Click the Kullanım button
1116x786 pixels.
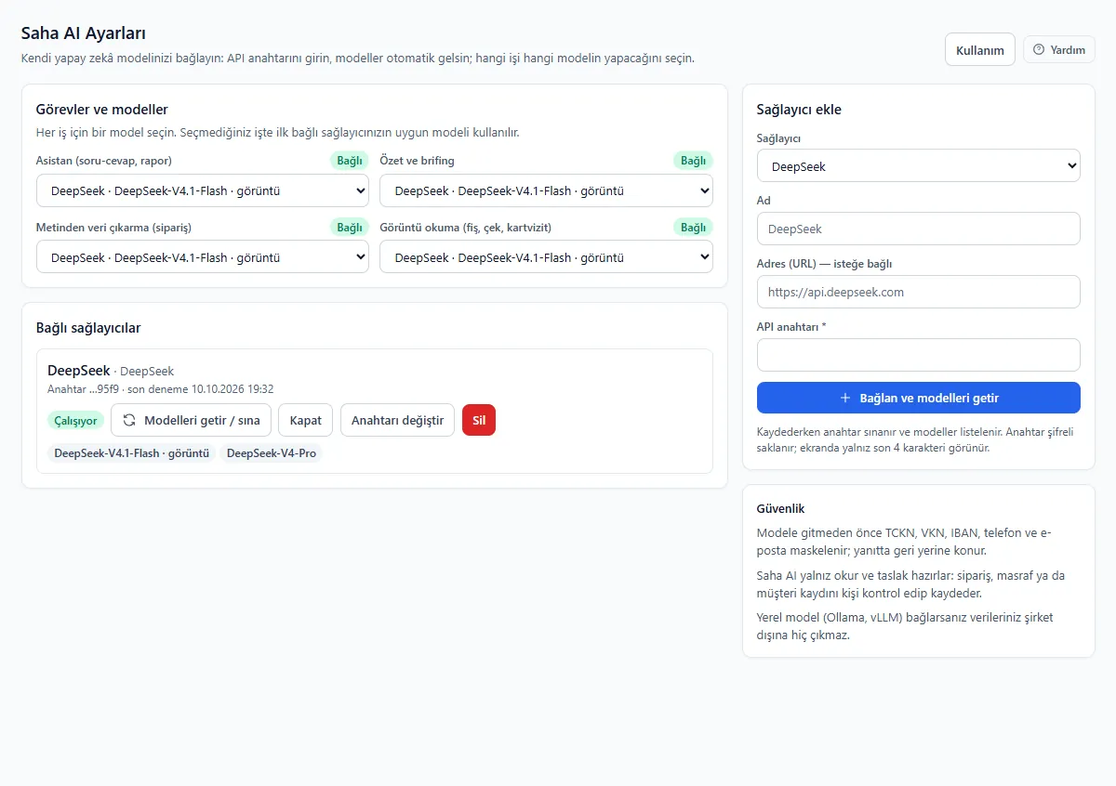[x=980, y=50]
